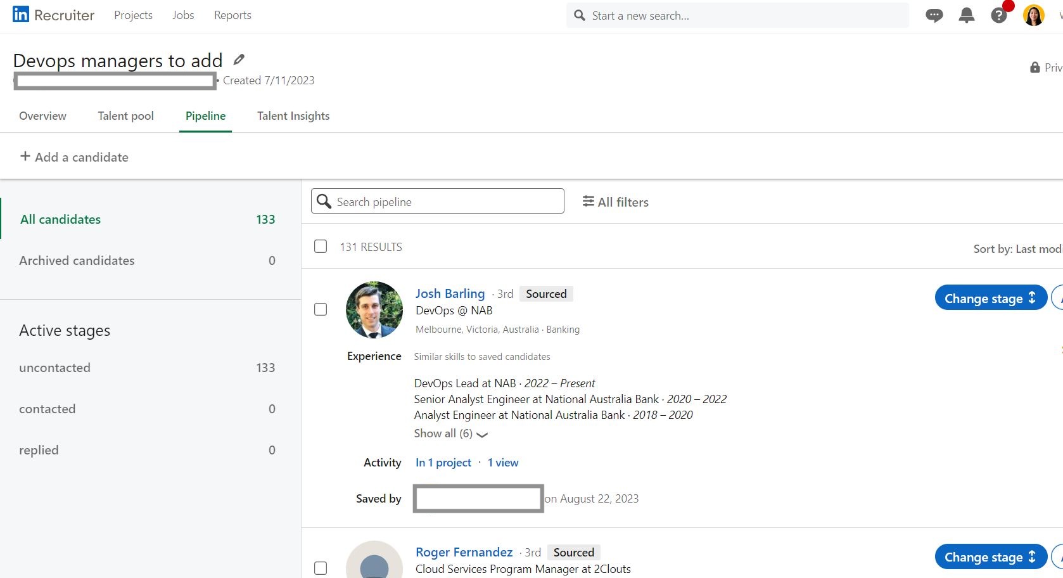
Task: Open the Projects menu
Action: tap(133, 15)
